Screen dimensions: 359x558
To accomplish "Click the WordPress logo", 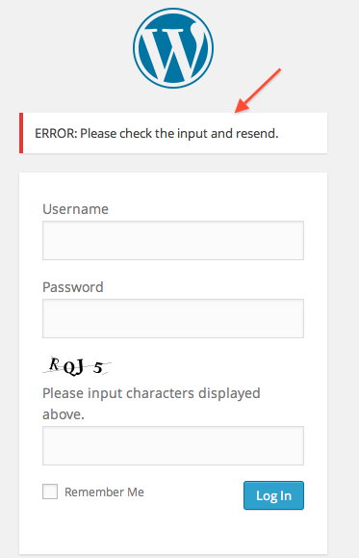I will coord(173,48).
